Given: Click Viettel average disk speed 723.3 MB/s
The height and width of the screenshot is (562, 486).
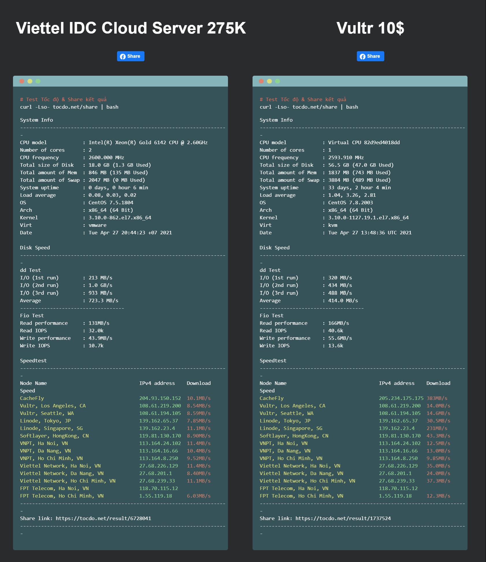Looking at the screenshot, I should 103,301.
